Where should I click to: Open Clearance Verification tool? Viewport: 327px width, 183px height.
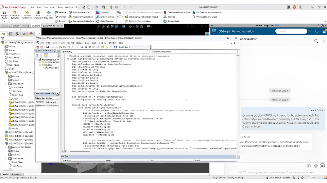27,15
